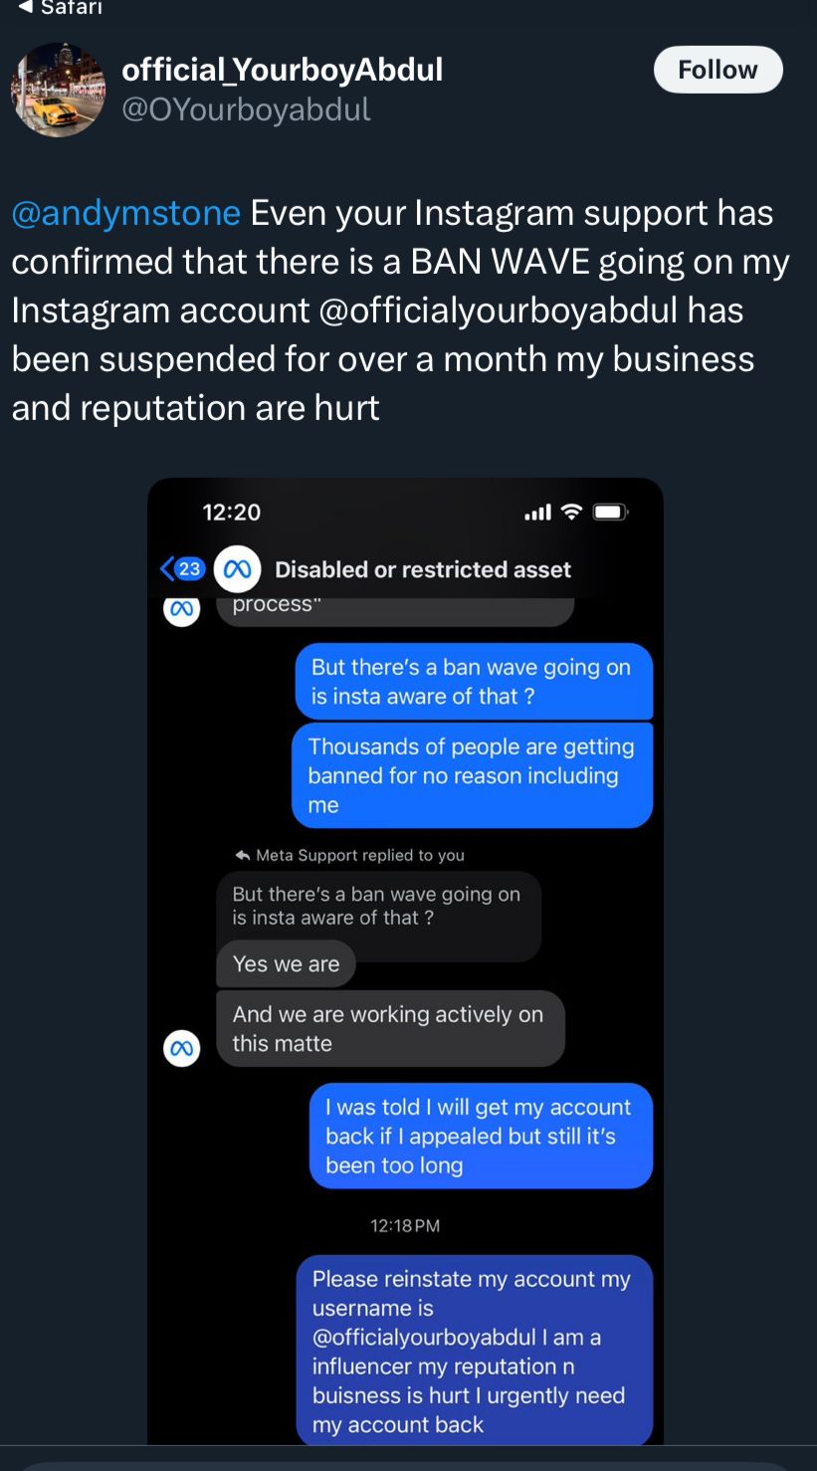The width and height of the screenshot is (817, 1471).
Task: Open the Meta logo in chat header
Action: pos(238,569)
